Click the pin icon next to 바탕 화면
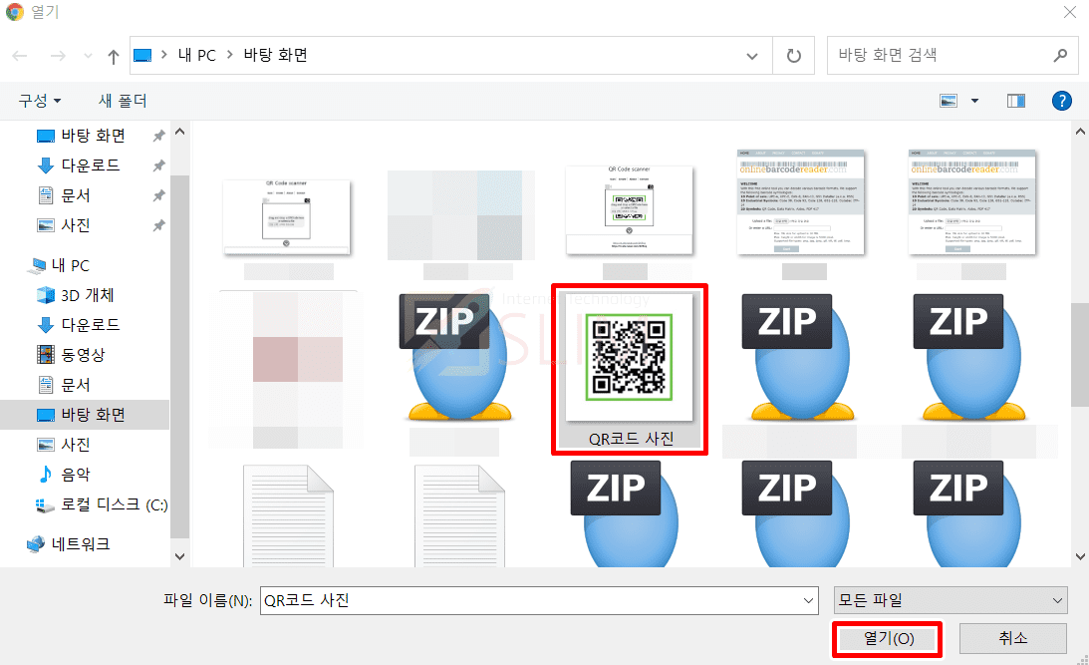The image size is (1089, 665). [x=159, y=136]
